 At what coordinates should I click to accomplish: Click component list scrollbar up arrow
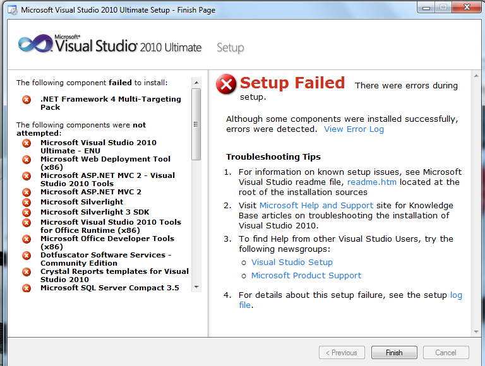pos(196,83)
